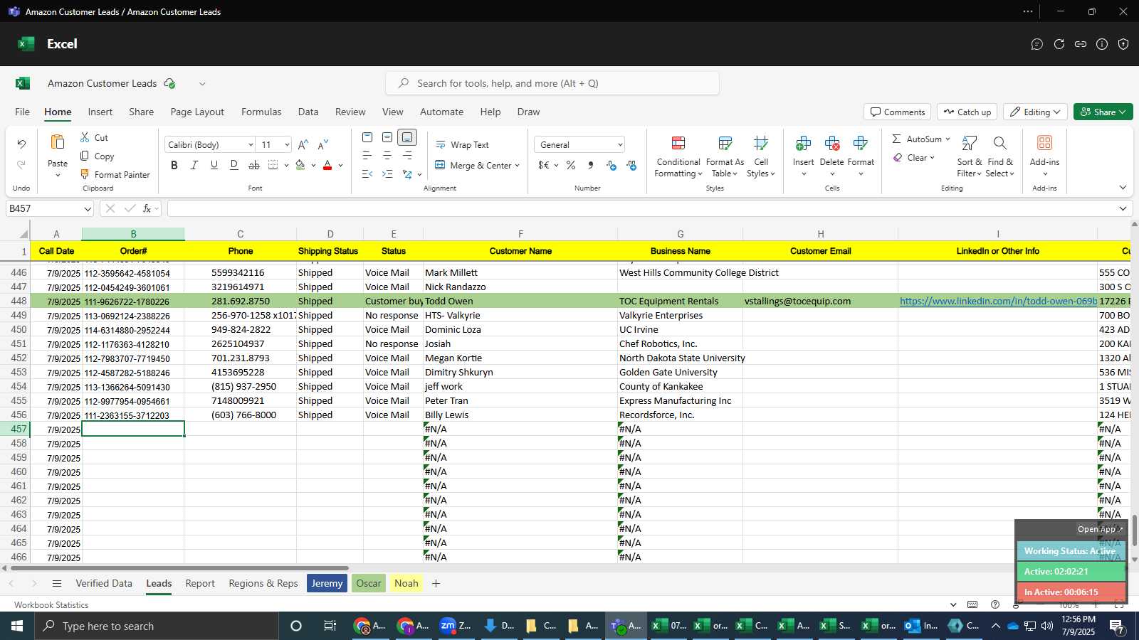Expand the formula bar
Viewport: 1139px width, 640px height.
[x=1123, y=208]
